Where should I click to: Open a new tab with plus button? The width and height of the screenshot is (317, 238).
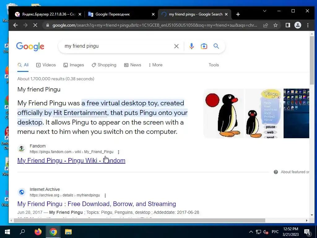click(x=238, y=14)
